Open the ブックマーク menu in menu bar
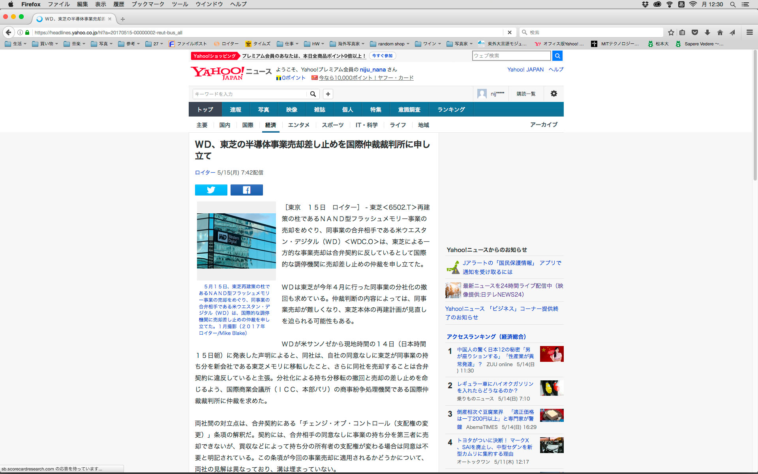 click(x=148, y=4)
